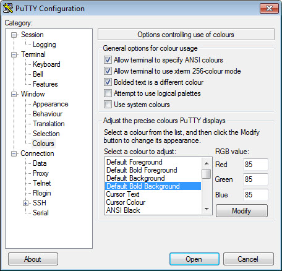
Task: Open the Keyboard settings category
Action: point(46,64)
